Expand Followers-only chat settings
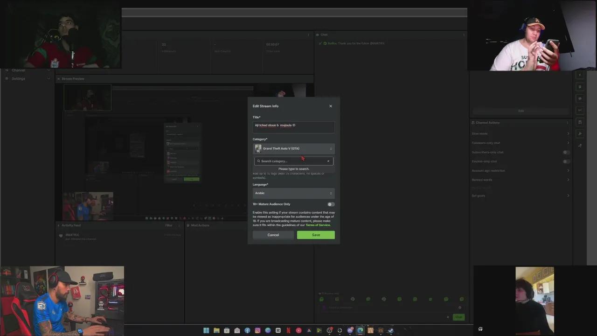 point(521,143)
